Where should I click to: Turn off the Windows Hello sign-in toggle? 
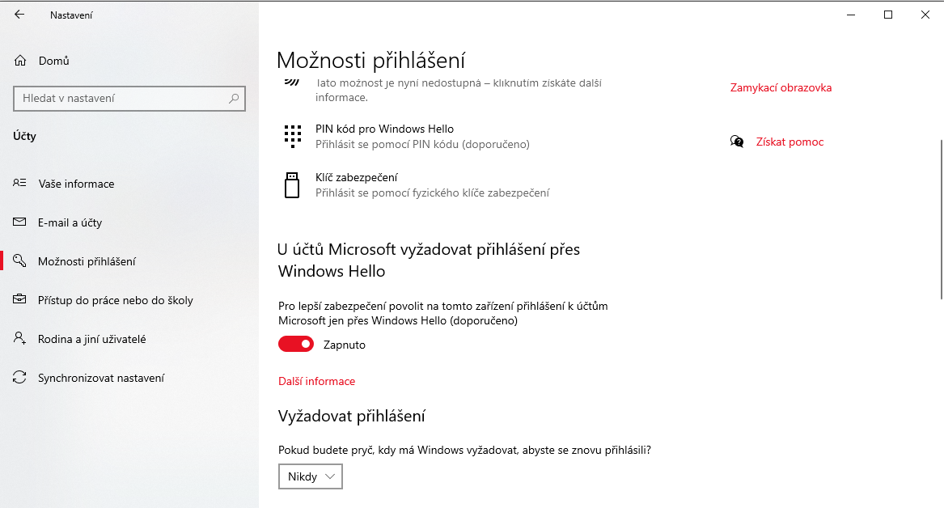296,345
